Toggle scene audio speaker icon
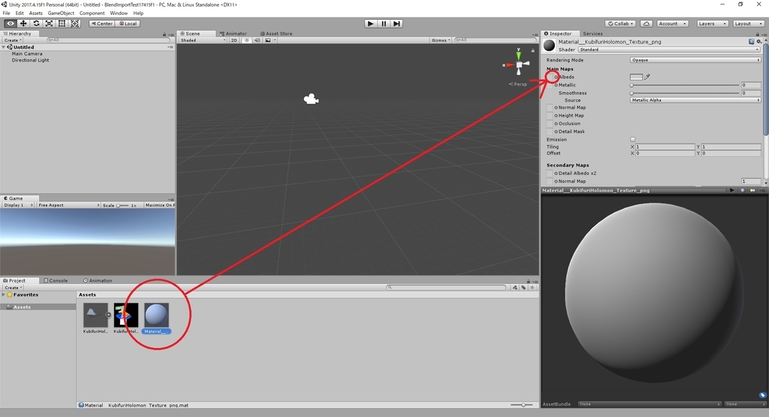This screenshot has width=769, height=417. [x=257, y=41]
